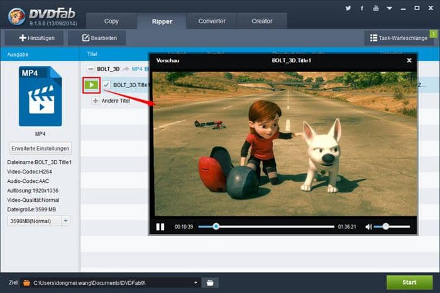
Task: Click the Auflösung:1920x1036 text
Action: [x=33, y=191]
